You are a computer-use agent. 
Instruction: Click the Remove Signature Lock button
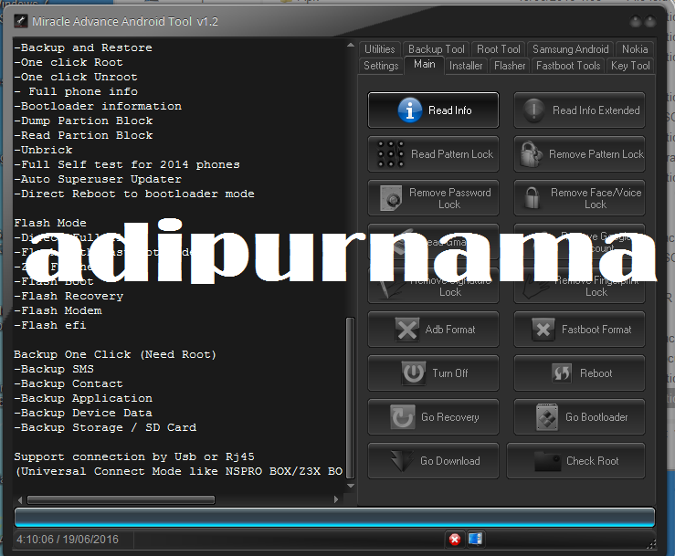click(433, 286)
